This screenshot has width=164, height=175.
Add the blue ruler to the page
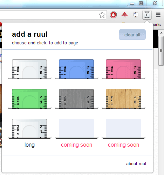tap(77, 69)
